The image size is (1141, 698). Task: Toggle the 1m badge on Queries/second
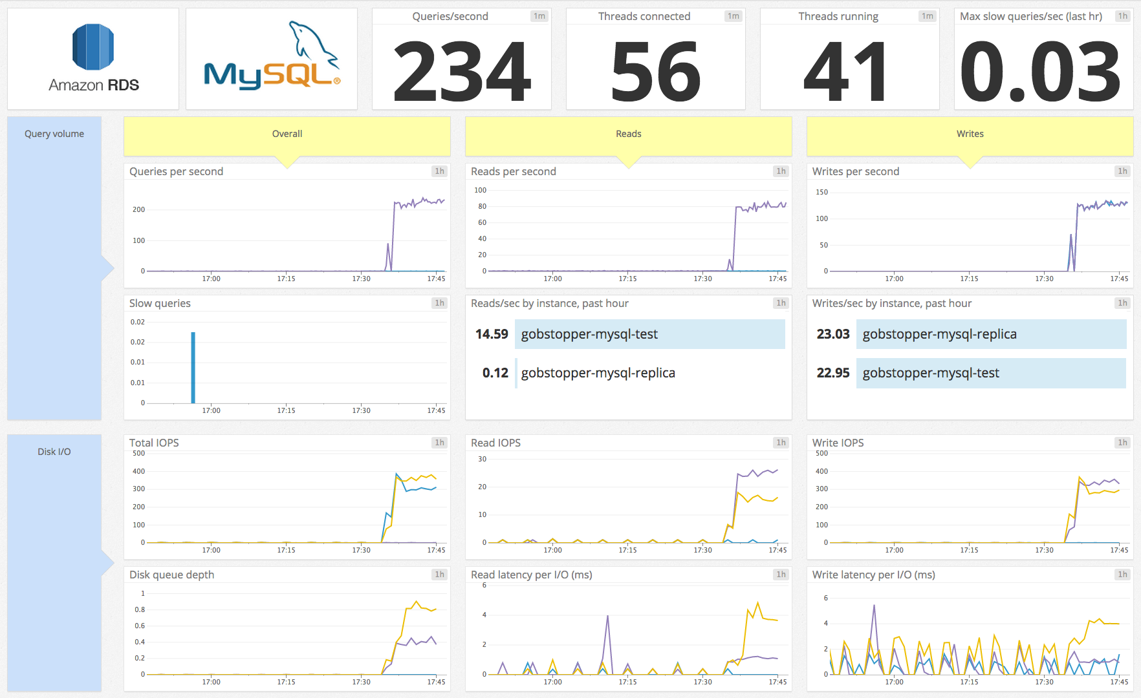point(538,16)
